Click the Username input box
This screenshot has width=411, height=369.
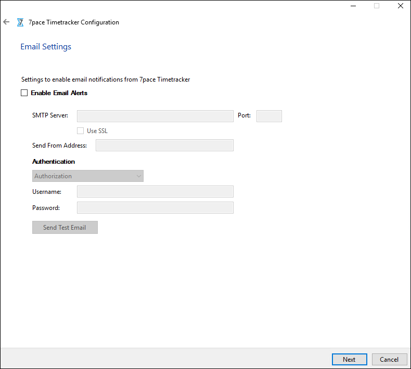[155, 192]
